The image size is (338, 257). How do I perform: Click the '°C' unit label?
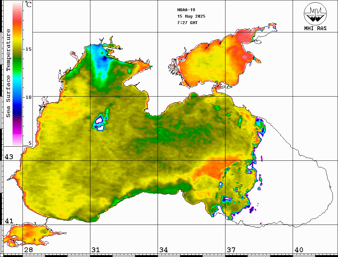click(x=28, y=4)
